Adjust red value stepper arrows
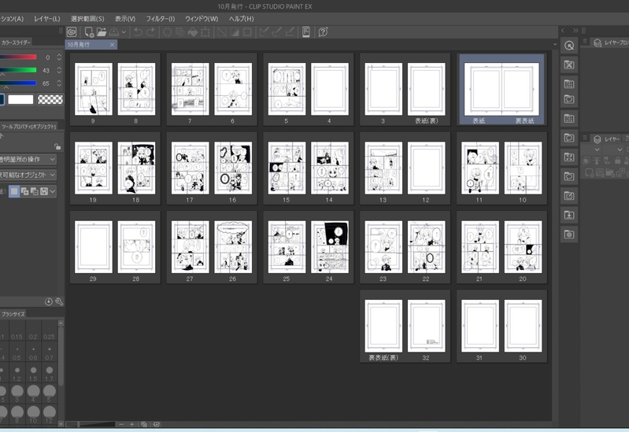Screen dimensions: 629x432 click(59, 57)
